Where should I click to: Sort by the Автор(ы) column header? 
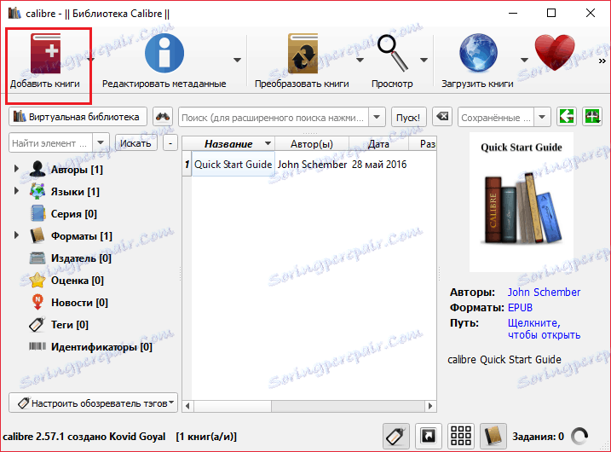[x=312, y=143]
